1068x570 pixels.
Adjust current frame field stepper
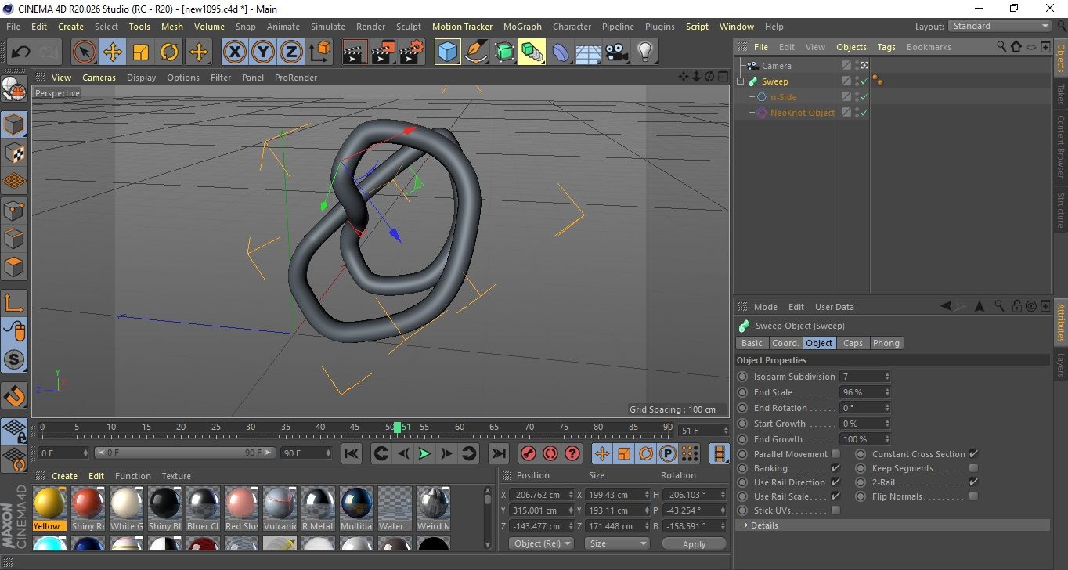tap(726, 431)
